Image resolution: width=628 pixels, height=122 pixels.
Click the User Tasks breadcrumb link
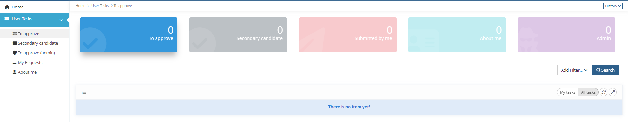100,6
